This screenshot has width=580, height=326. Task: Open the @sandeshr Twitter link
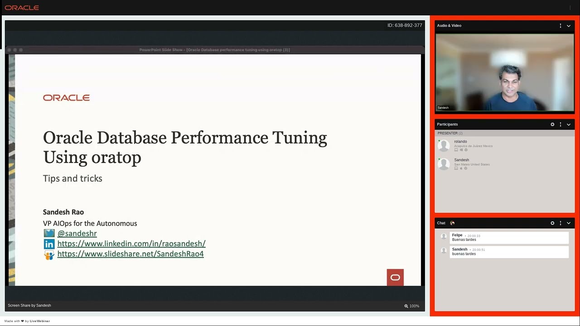[x=77, y=233]
